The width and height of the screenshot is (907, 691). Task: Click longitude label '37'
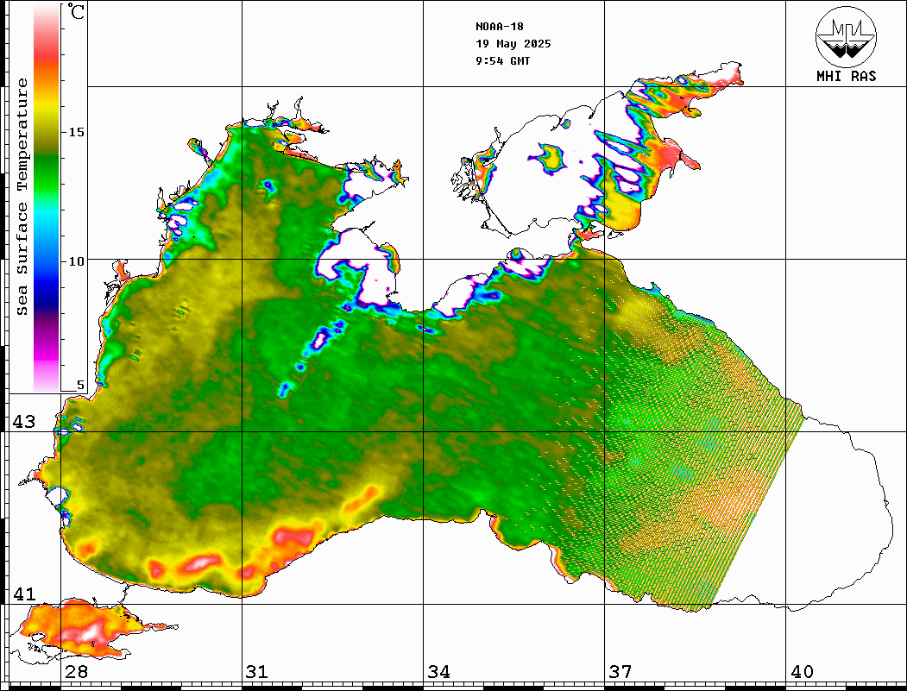click(x=620, y=672)
